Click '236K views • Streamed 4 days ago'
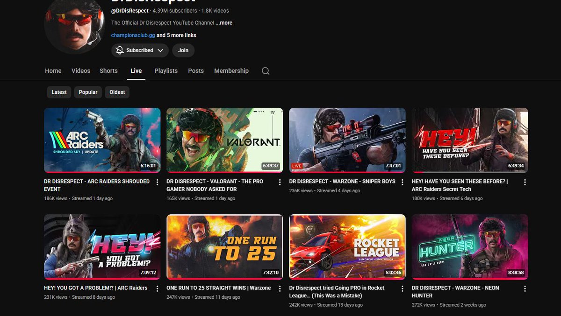Viewport: 561px width, 316px height. [325, 191]
